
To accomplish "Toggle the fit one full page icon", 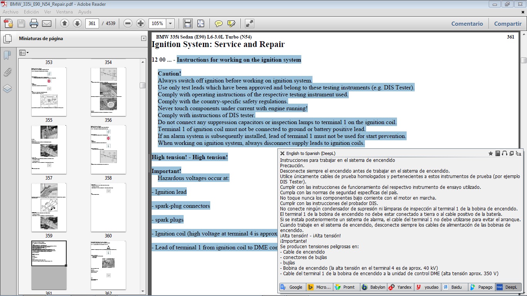I will pos(201,24).
